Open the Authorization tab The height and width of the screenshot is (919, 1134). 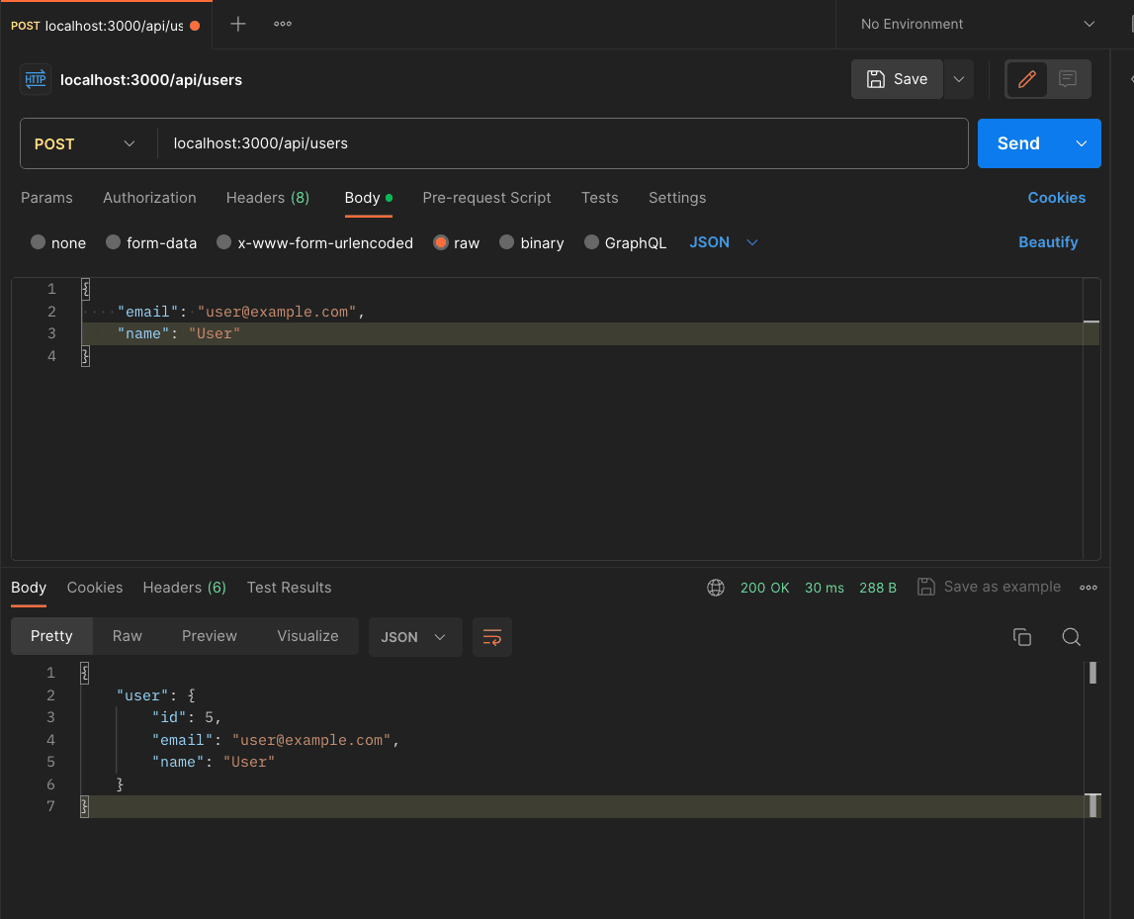click(149, 198)
